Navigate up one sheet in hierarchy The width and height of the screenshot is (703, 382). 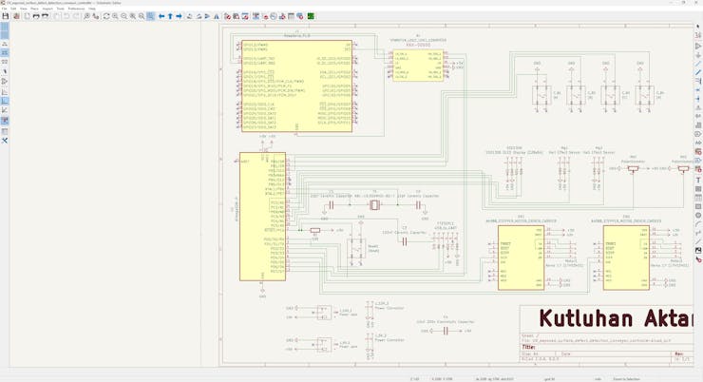click(x=171, y=16)
